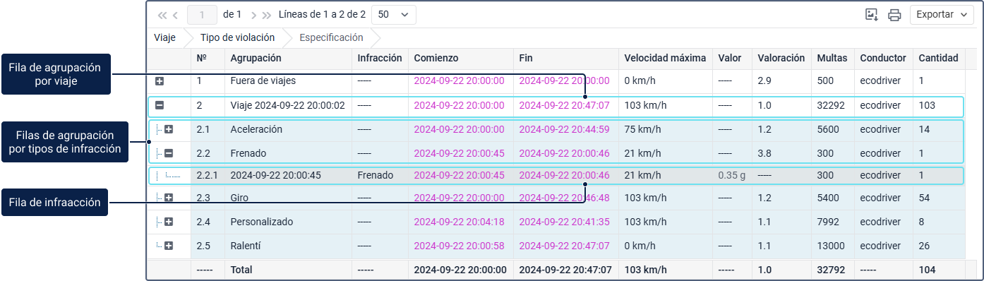Select the Viaje grouping tab
This screenshot has height=281, width=984.
[x=165, y=38]
